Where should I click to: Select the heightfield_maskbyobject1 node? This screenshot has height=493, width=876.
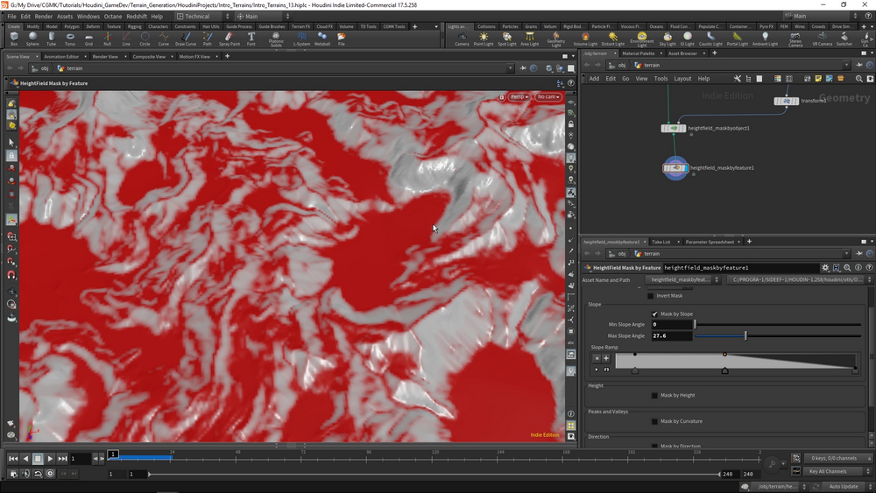(673, 129)
